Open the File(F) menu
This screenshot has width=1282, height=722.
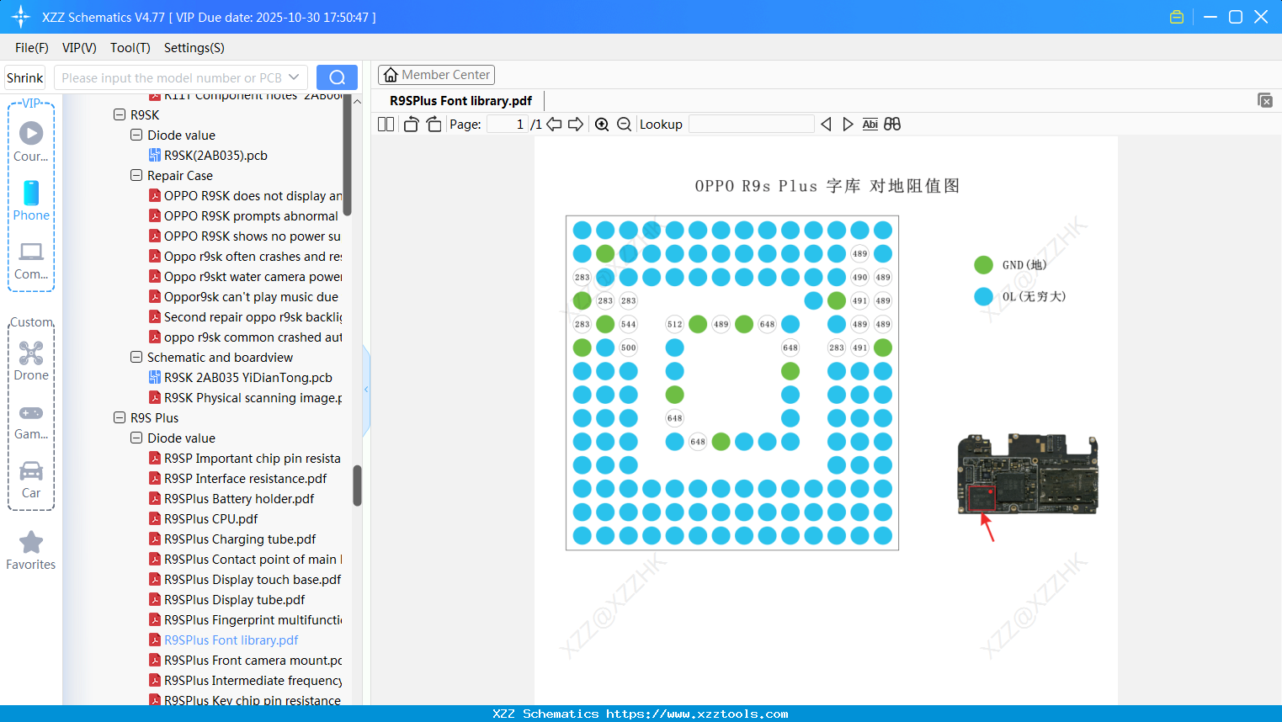coord(32,48)
